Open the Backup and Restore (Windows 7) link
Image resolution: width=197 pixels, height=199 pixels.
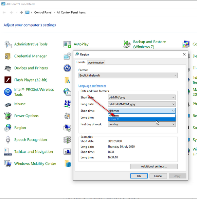(x=149, y=44)
